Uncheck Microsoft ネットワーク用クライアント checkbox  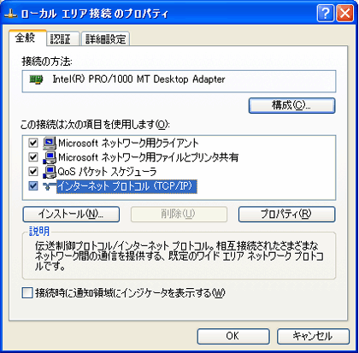click(x=33, y=143)
